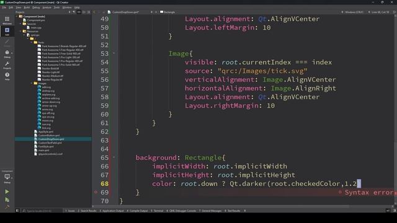Click the filter tree icon in Projects panel
This screenshot has width=397, height=223.
coord(74,12)
